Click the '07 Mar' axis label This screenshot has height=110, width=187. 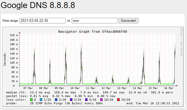pos(28,88)
